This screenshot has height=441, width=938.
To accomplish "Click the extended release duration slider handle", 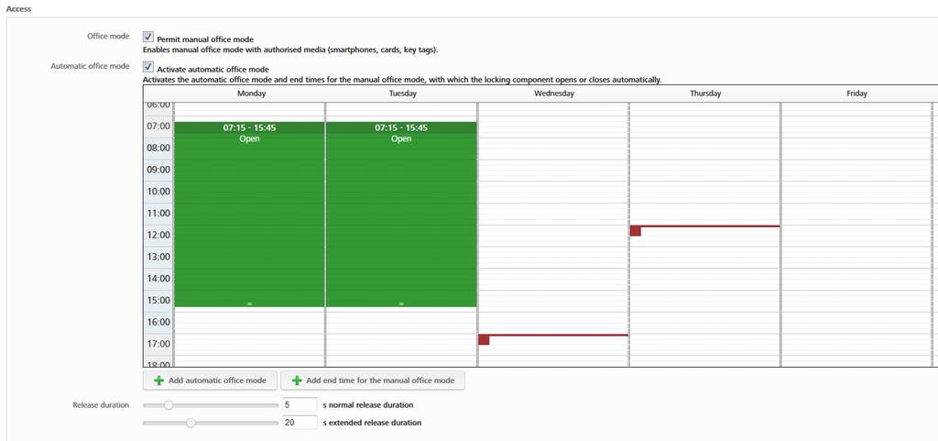I will click(x=191, y=423).
